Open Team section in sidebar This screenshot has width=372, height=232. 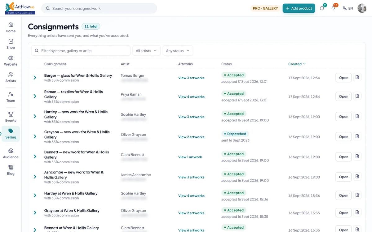[11, 97]
